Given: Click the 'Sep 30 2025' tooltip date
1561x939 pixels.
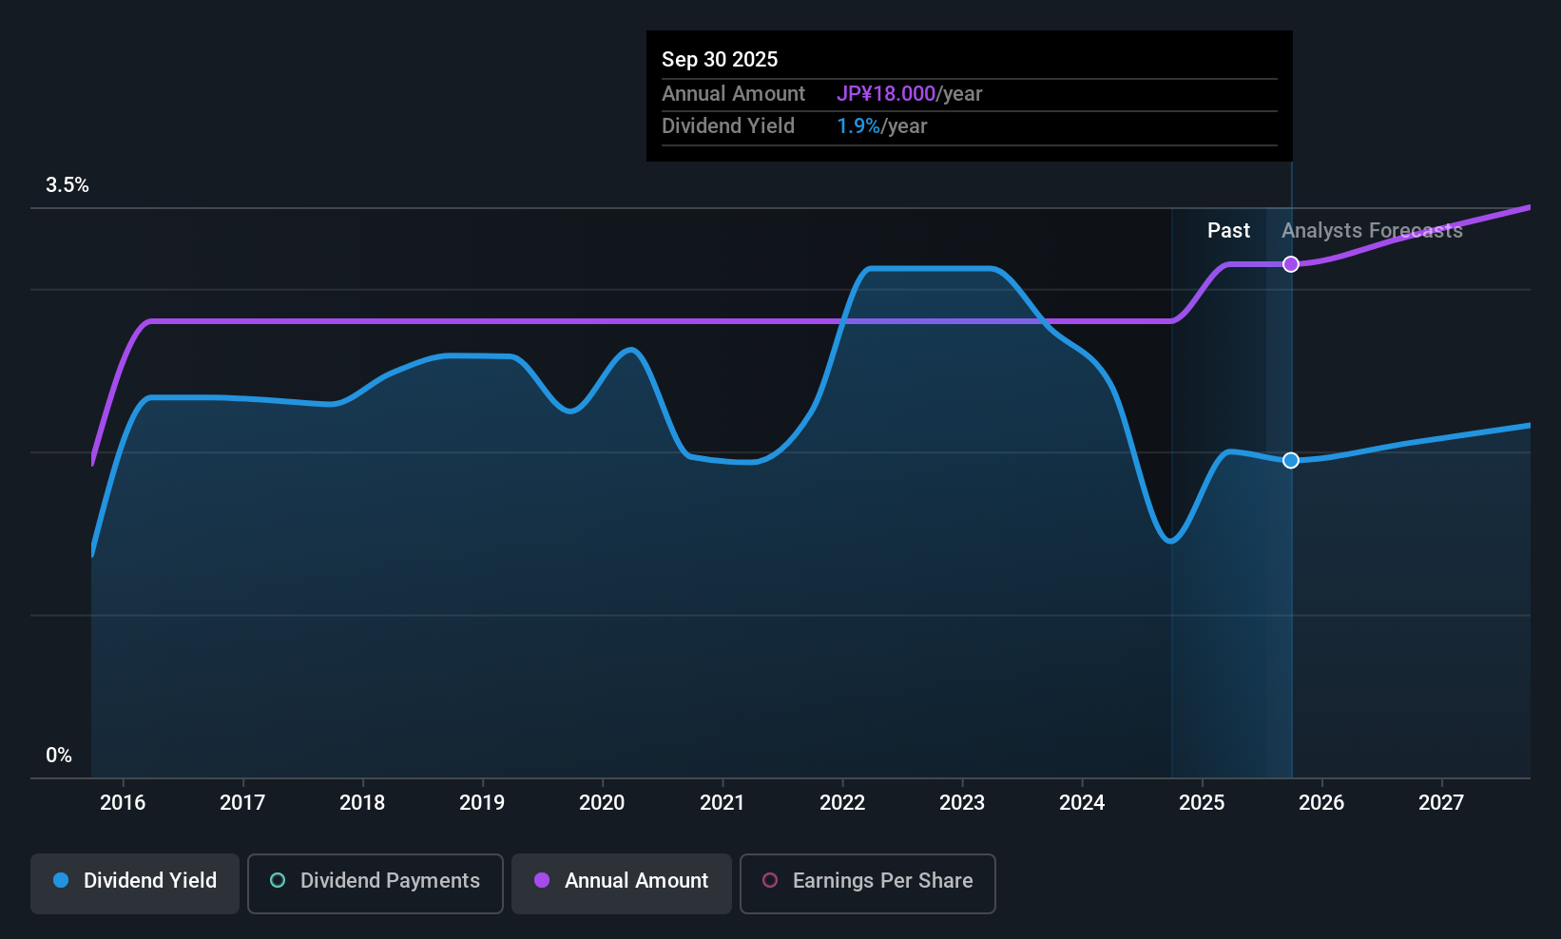Looking at the screenshot, I should coord(720,59).
